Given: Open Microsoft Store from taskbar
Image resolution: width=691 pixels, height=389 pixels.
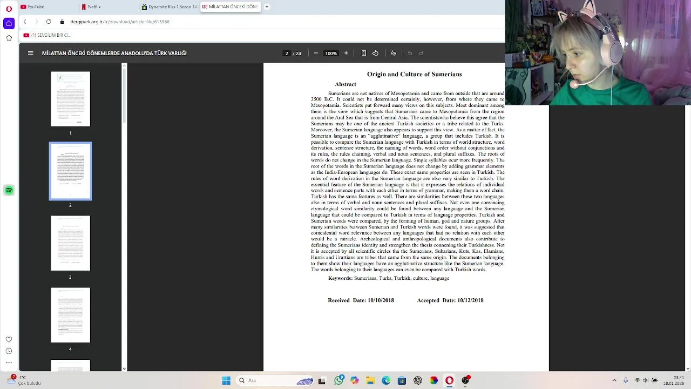Looking at the screenshot, I should coord(402,380).
